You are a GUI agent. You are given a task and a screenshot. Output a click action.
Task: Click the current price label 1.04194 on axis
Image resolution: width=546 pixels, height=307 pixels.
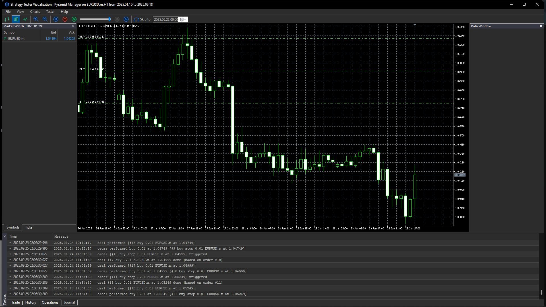(460, 175)
